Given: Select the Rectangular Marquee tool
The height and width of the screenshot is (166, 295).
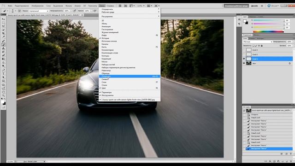Looking at the screenshot, I should 3,23.
